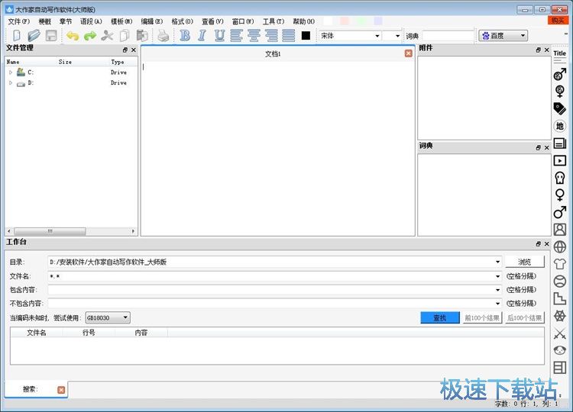
Task: Toggle Italic text formatting
Action: point(202,36)
